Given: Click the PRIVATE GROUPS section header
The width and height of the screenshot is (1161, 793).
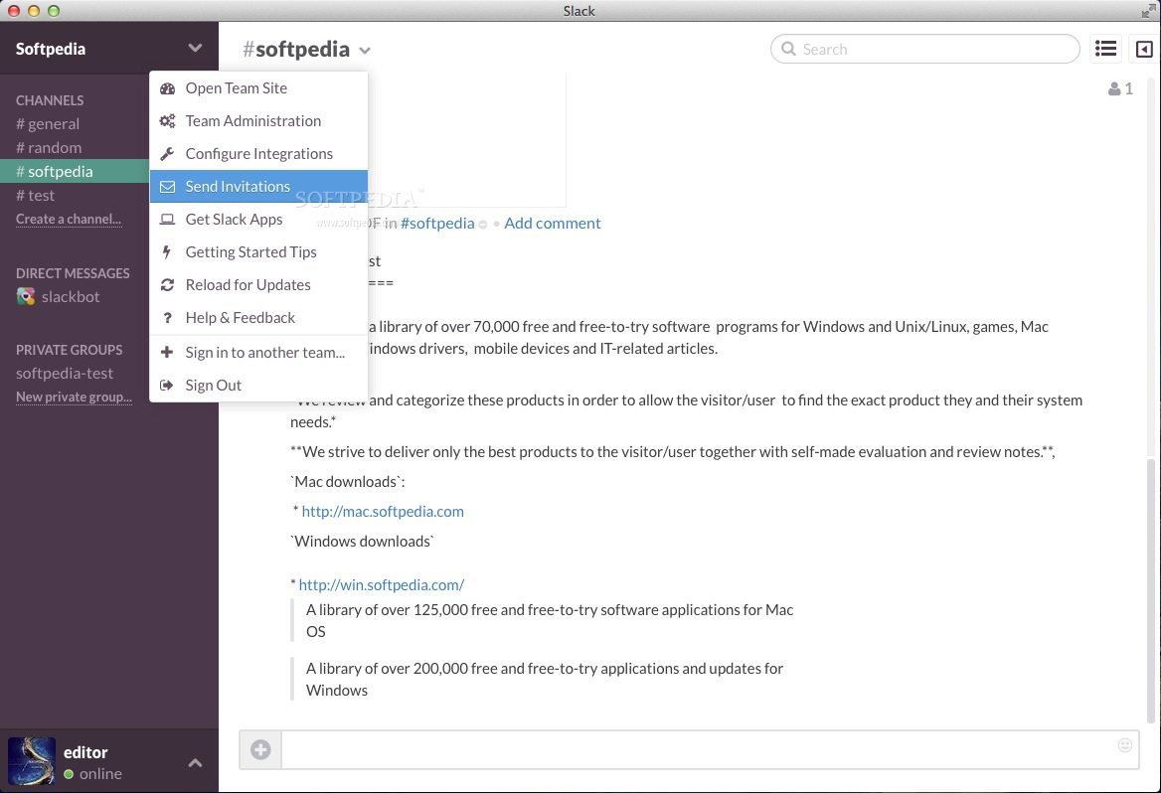Looking at the screenshot, I should (69, 350).
